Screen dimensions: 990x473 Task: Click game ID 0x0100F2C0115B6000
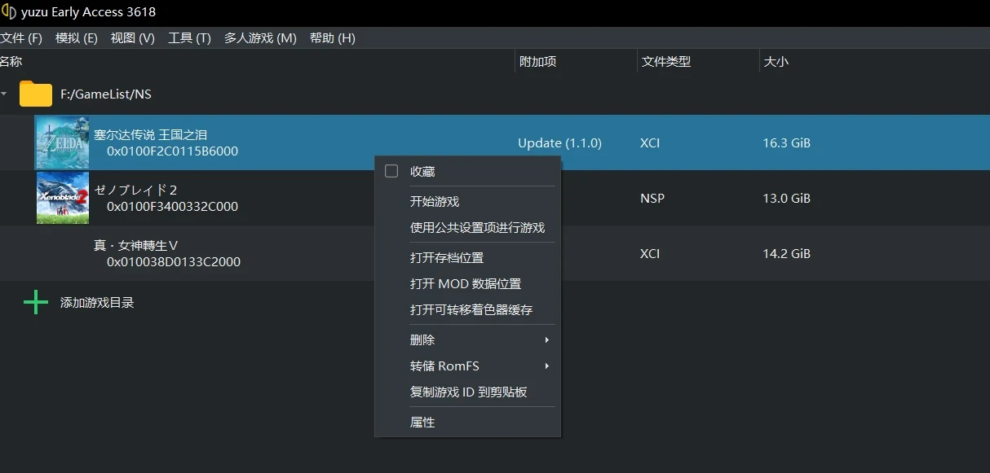[x=172, y=151]
